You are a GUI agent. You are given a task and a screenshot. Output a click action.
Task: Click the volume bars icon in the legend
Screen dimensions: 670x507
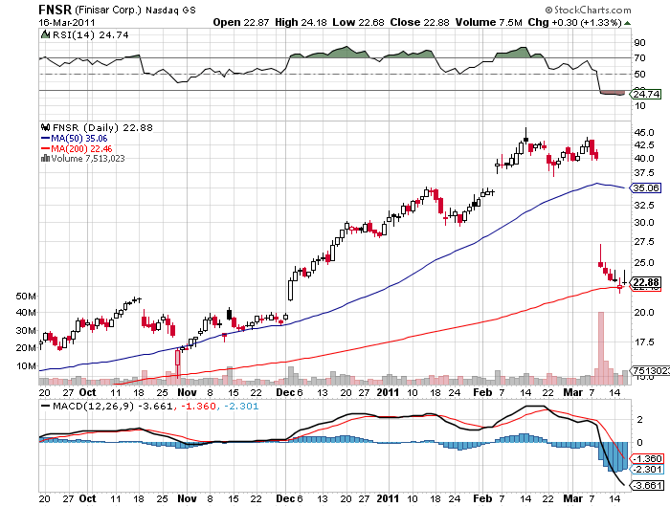(x=45, y=159)
